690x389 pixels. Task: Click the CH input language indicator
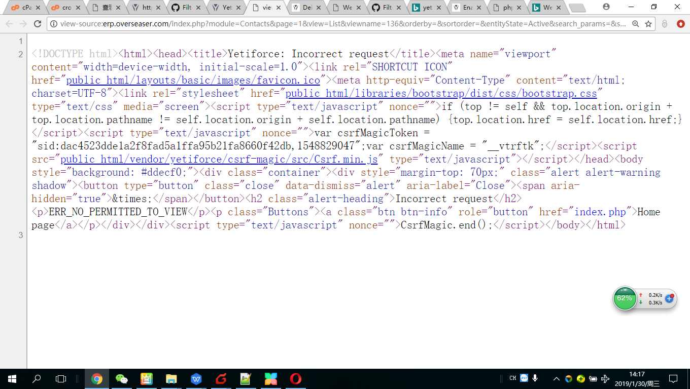[x=513, y=378]
